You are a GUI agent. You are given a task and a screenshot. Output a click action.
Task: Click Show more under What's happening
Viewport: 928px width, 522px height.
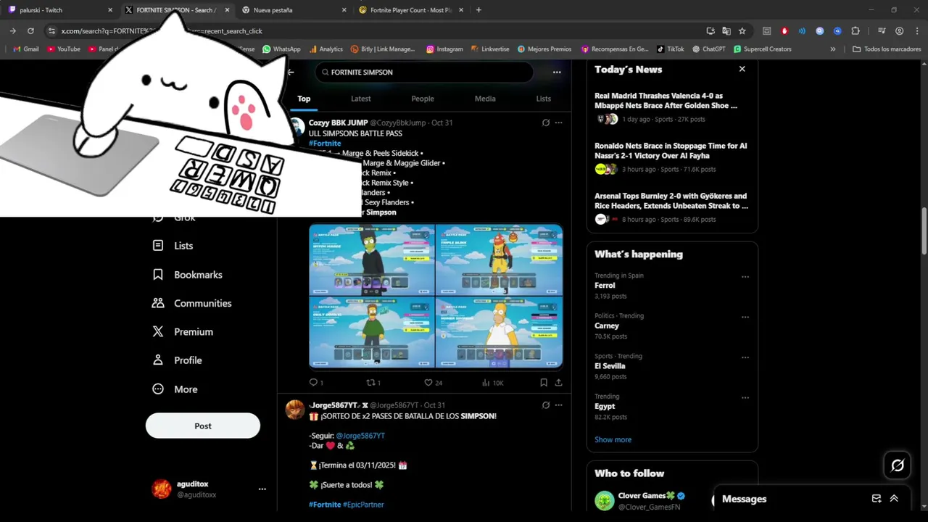pyautogui.click(x=613, y=439)
